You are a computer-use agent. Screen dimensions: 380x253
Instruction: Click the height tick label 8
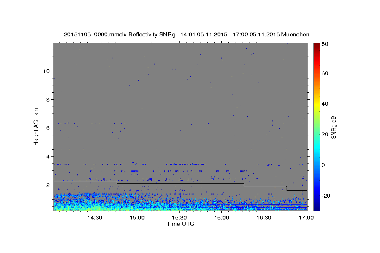coord(48,100)
